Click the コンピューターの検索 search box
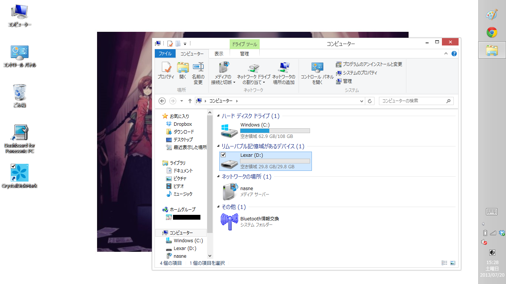Viewport: 506px width, 284px height. [416, 101]
